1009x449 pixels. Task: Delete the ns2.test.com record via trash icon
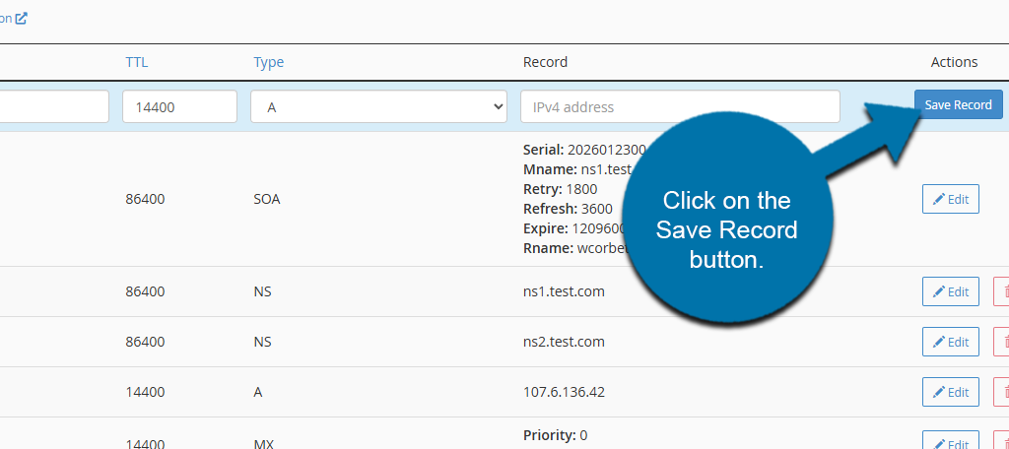(x=1002, y=342)
